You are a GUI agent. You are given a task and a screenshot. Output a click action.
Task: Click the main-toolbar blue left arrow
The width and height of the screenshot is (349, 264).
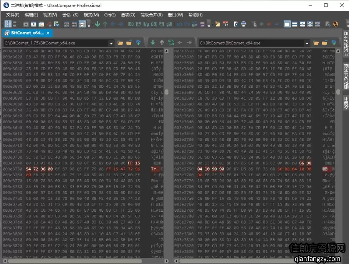(x=113, y=24)
